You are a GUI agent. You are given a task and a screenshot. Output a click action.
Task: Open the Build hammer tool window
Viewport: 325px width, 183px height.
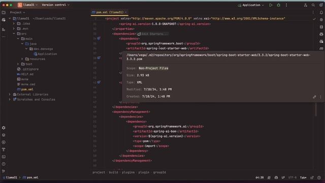click(4, 149)
